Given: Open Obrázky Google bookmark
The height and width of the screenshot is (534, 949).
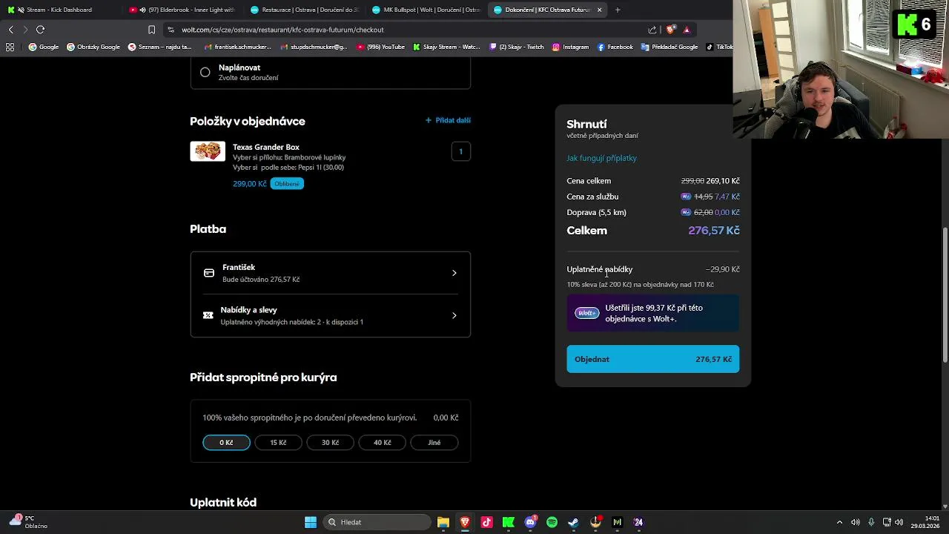Looking at the screenshot, I should tap(93, 47).
